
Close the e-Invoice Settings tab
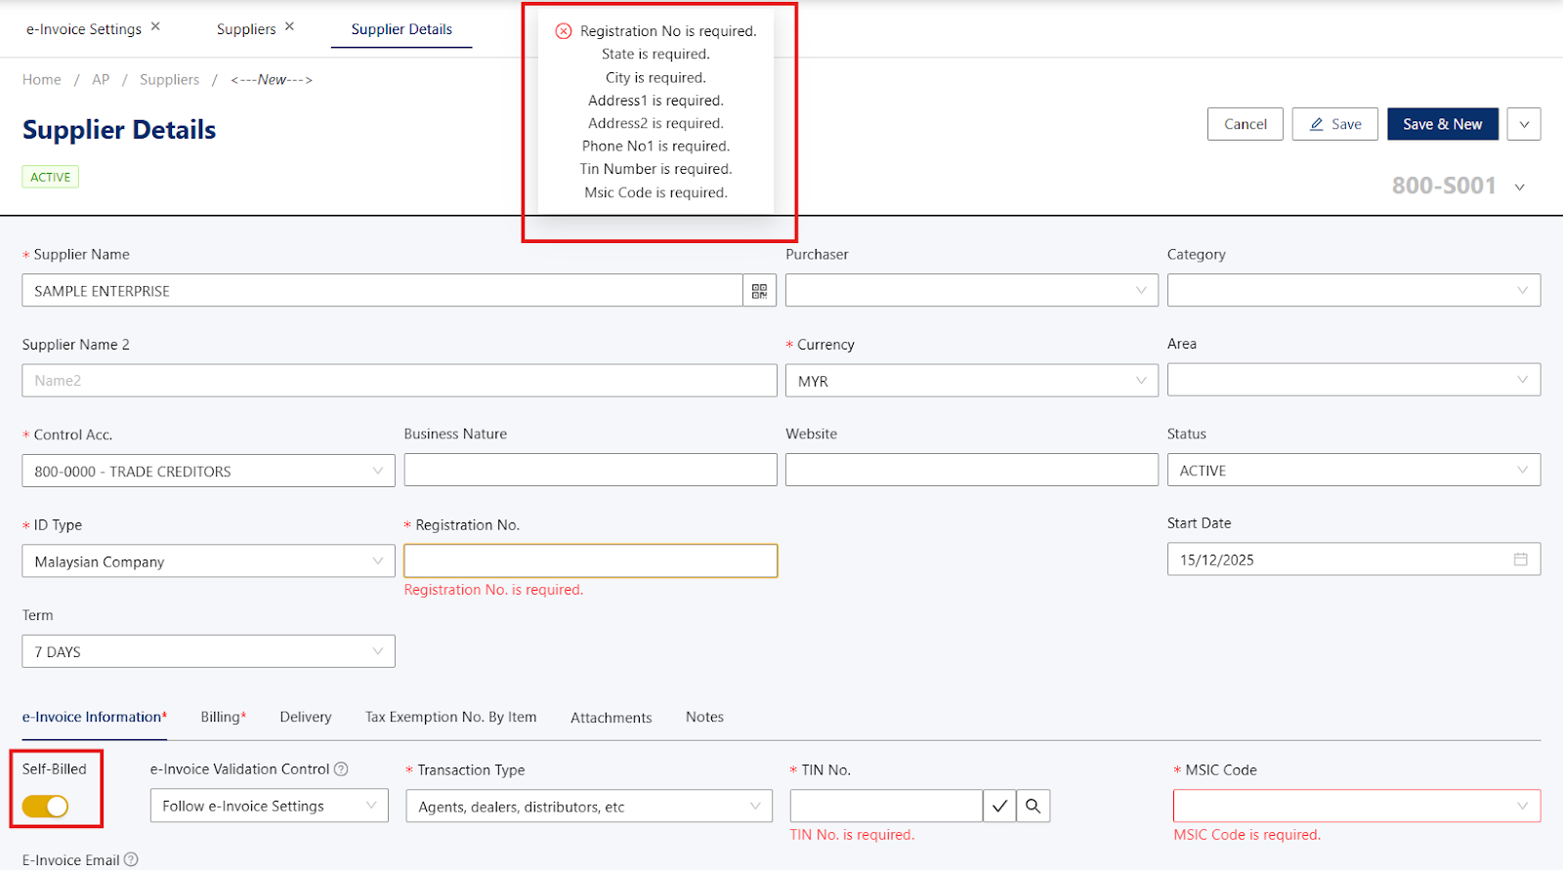tap(155, 26)
